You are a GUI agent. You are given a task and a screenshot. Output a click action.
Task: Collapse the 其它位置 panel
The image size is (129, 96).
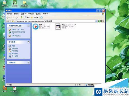(x=28, y=42)
